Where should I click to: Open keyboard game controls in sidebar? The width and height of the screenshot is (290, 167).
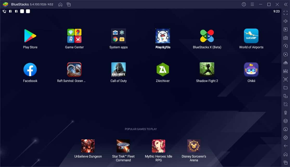point(286,38)
